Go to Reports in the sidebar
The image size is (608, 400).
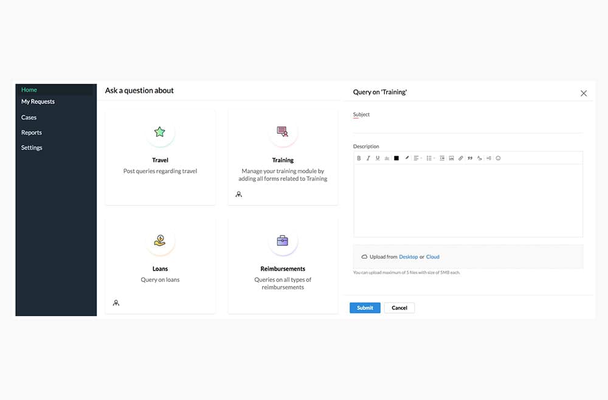pos(32,133)
